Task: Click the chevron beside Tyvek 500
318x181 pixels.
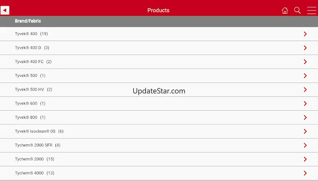Action: click(305, 76)
